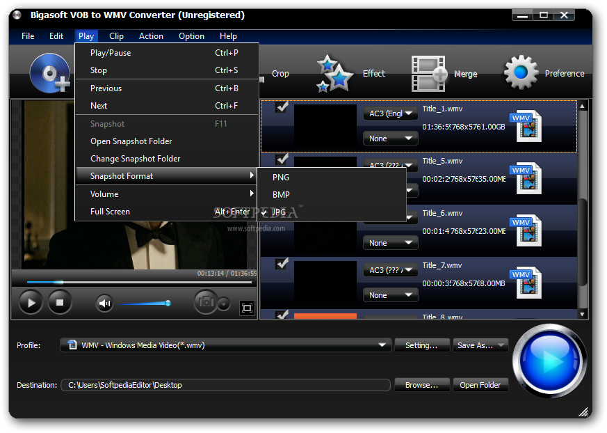Click WMV file icon for Title_7.wmv
Image resolution: width=607 pixels, height=433 pixels.
[526, 283]
